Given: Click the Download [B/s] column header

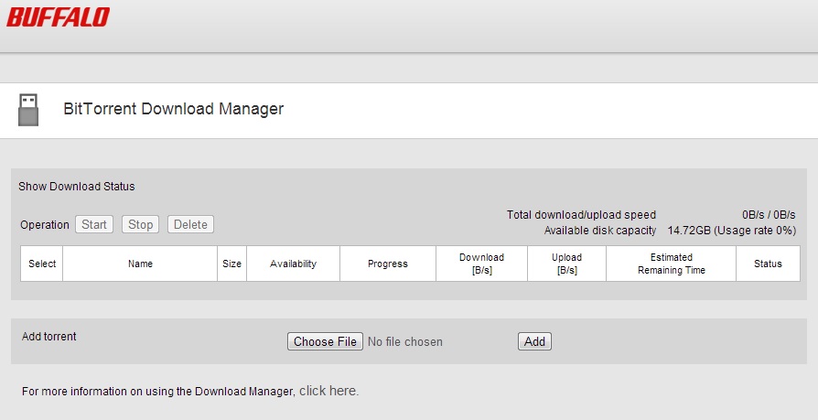Looking at the screenshot, I should [x=481, y=264].
